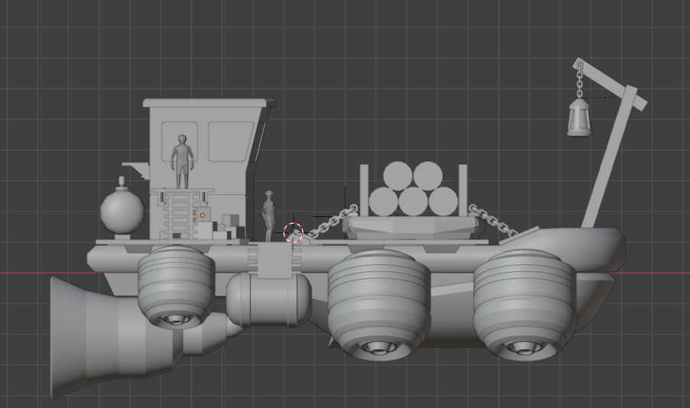Click the short chain holding the lantern
690x408 pixels.
click(580, 80)
